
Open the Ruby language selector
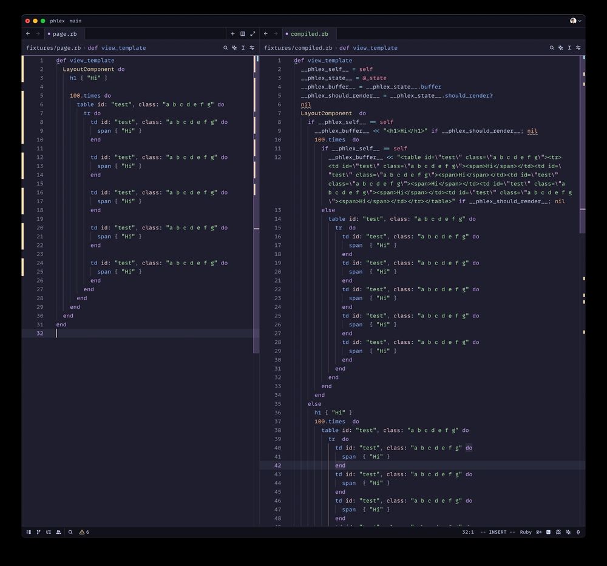pyautogui.click(x=527, y=532)
